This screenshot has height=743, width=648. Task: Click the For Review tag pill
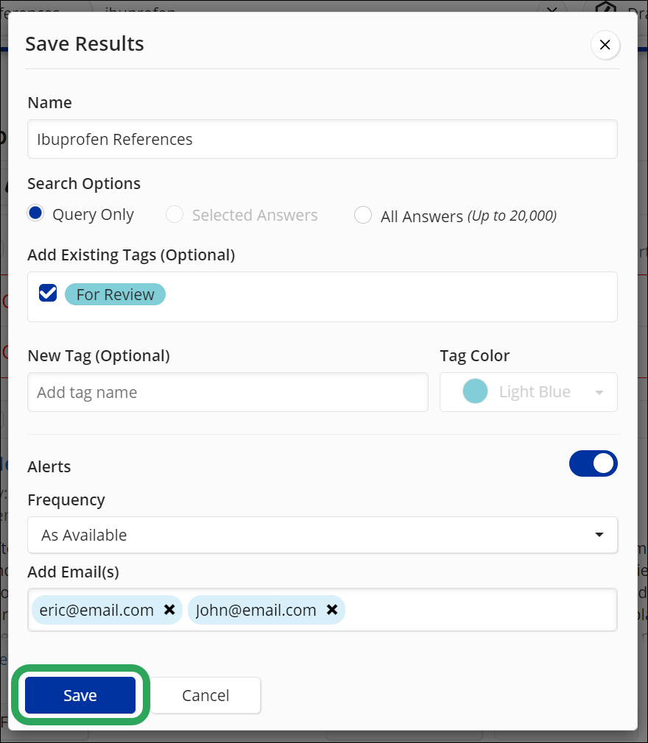tap(116, 294)
